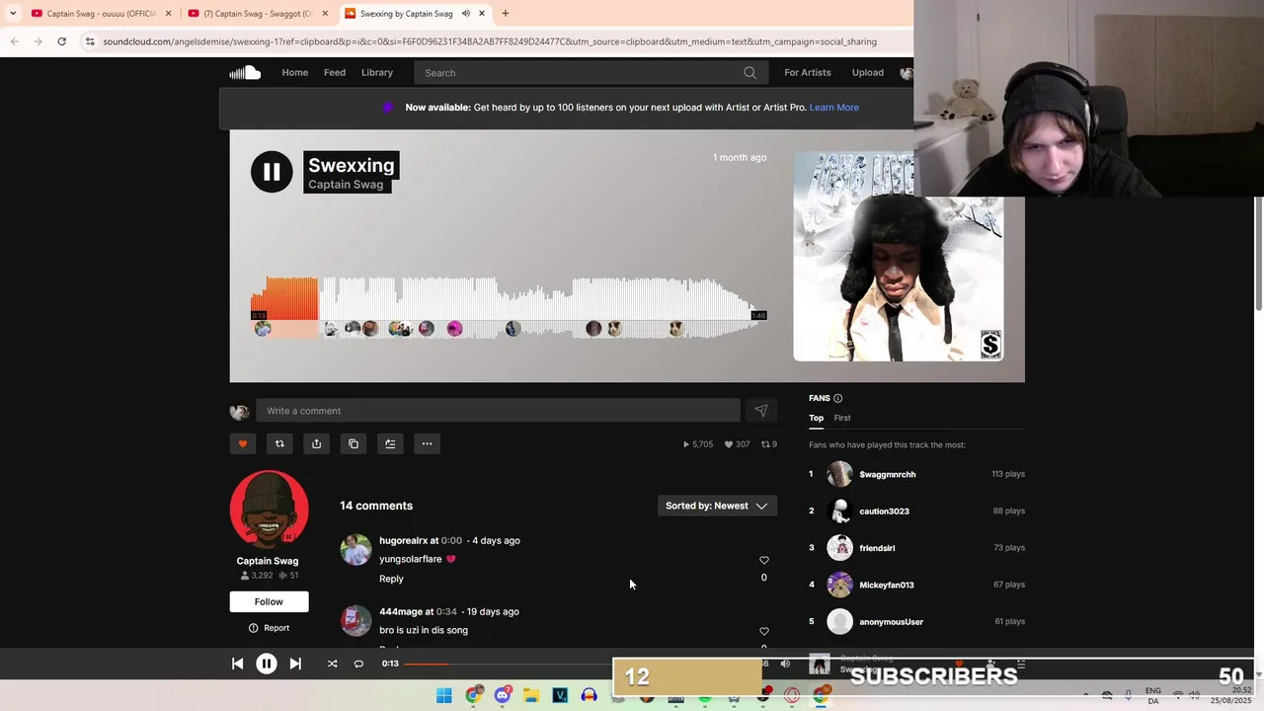Open the More options ellipsis menu

(427, 443)
